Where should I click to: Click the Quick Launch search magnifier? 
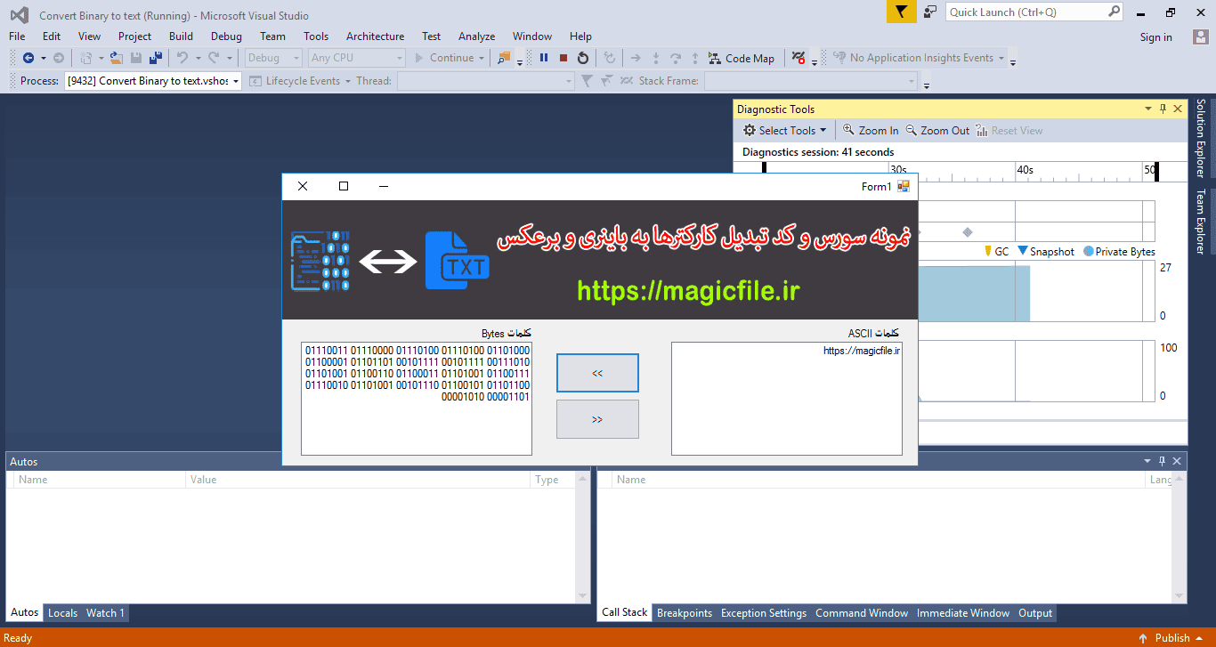pyautogui.click(x=1114, y=12)
